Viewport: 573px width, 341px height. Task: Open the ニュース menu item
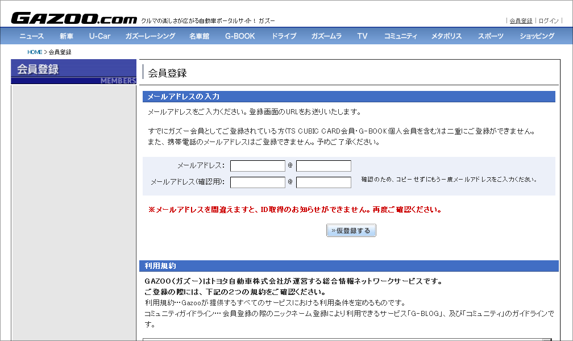31,36
